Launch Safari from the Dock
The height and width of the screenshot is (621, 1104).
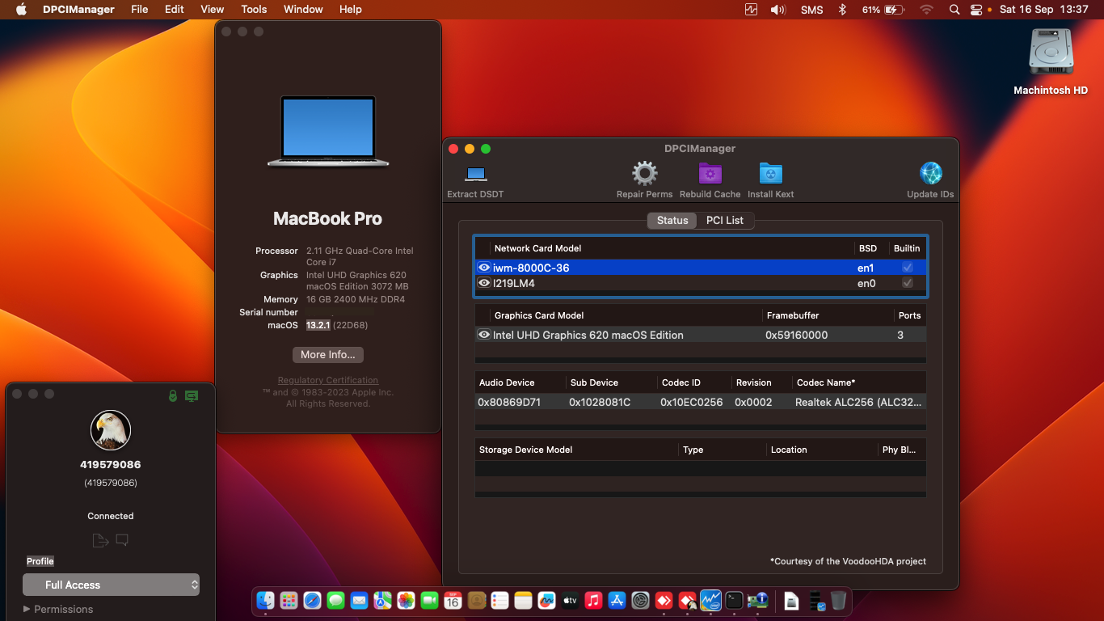coord(312,600)
